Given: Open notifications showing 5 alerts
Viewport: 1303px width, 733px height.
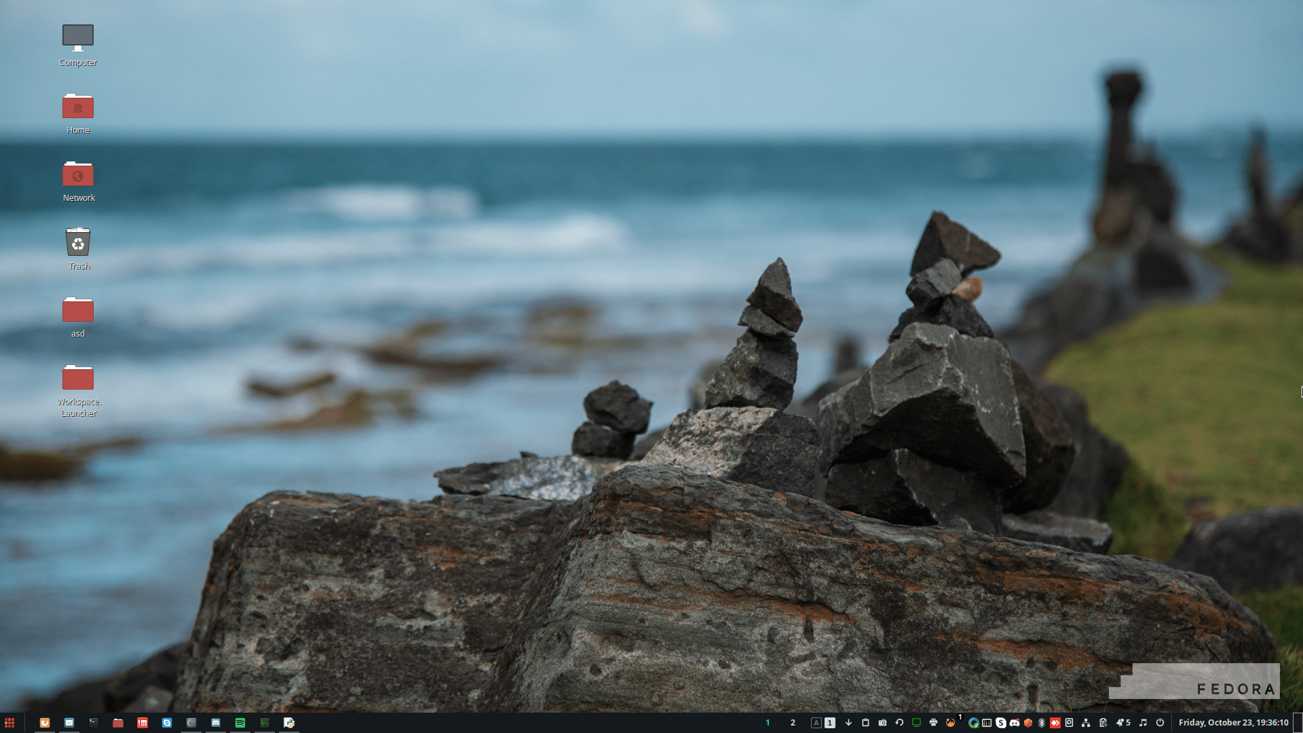Looking at the screenshot, I should [1120, 723].
